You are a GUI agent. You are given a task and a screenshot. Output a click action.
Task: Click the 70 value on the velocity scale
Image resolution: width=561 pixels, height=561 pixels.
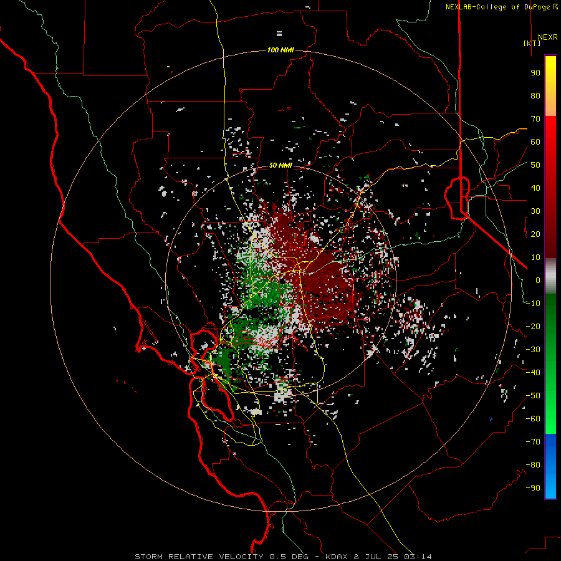[x=535, y=119]
